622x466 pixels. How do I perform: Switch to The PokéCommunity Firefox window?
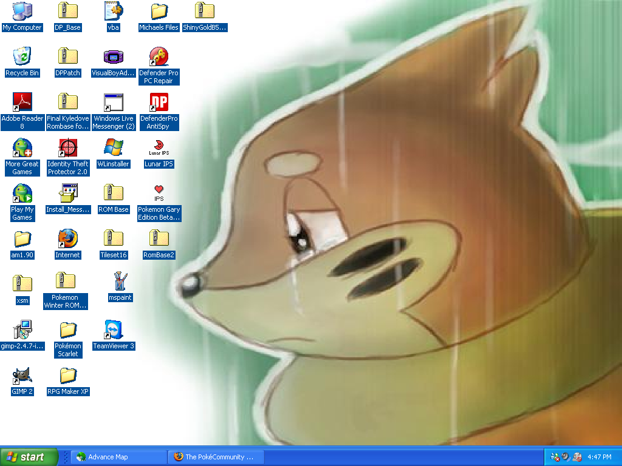click(x=216, y=457)
